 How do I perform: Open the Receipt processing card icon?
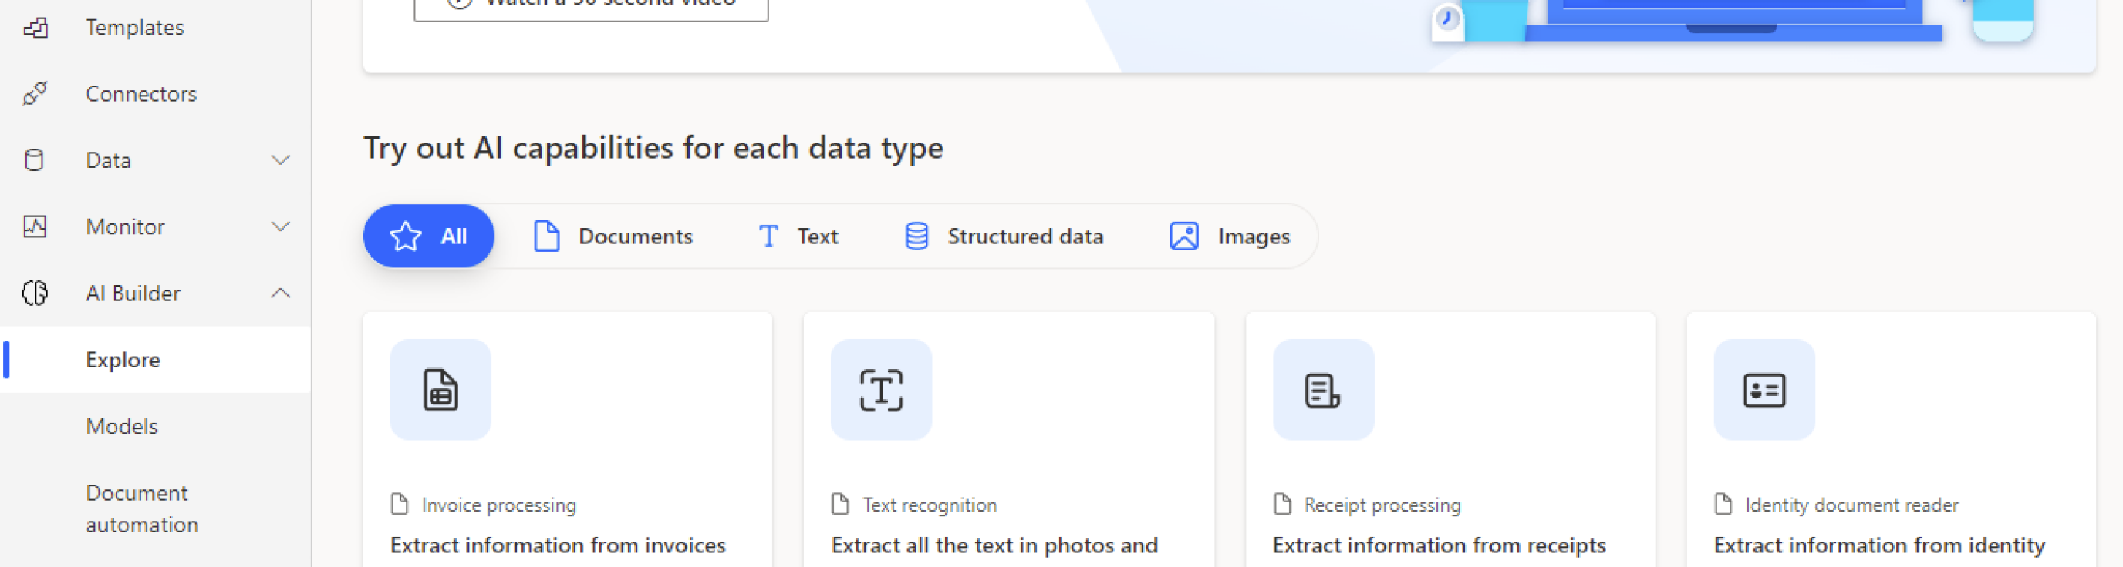click(x=1322, y=389)
